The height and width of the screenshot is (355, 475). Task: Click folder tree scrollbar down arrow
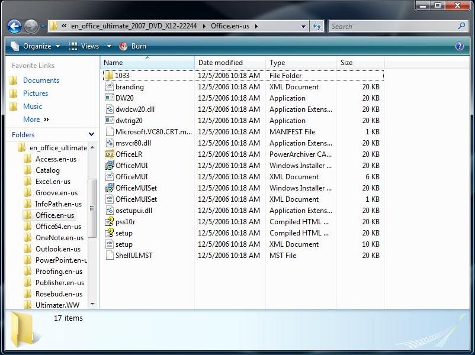(92, 304)
